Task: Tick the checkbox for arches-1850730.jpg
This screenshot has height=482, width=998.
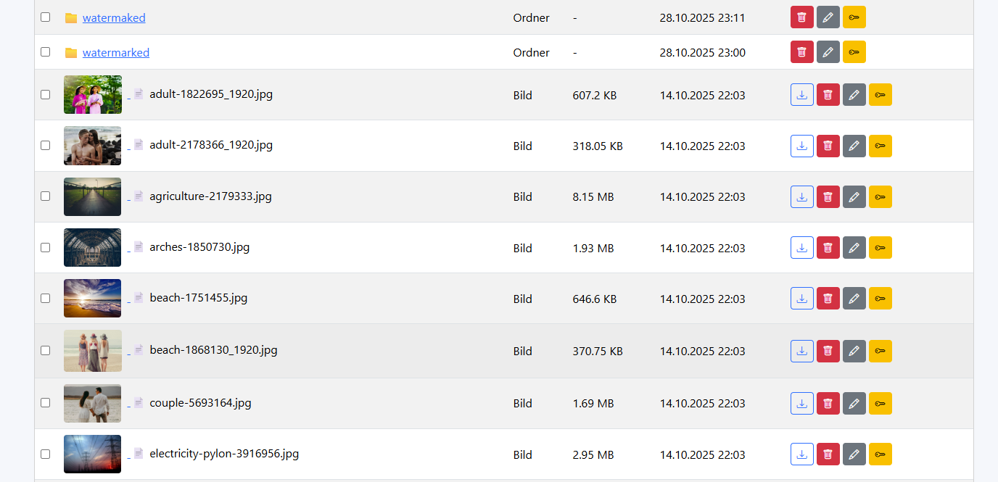Action: (x=46, y=247)
